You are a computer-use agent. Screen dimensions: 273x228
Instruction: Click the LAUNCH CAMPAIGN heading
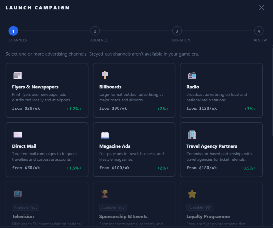tap(37, 8)
